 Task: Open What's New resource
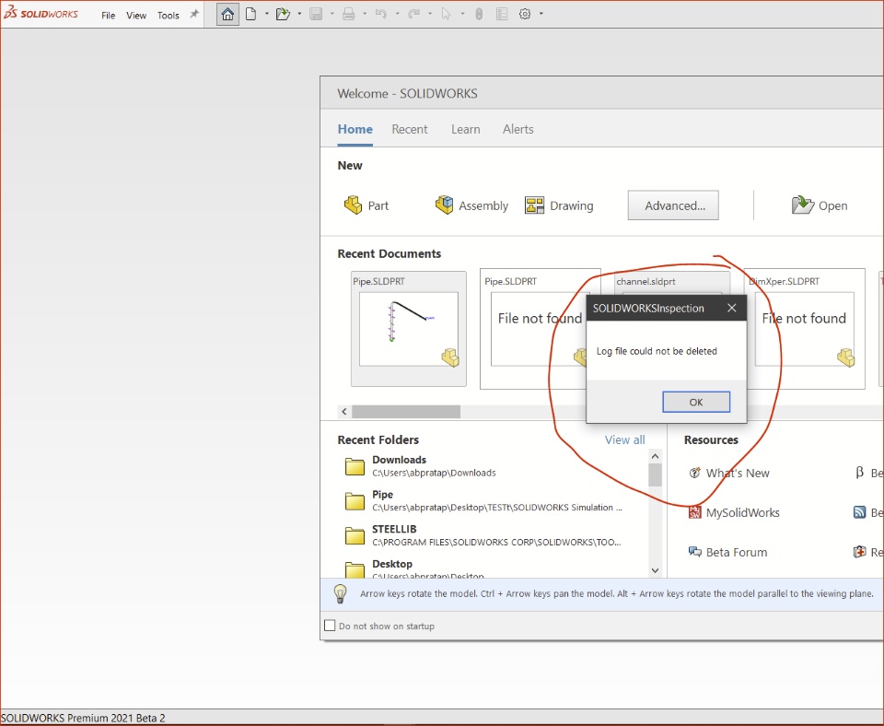729,473
